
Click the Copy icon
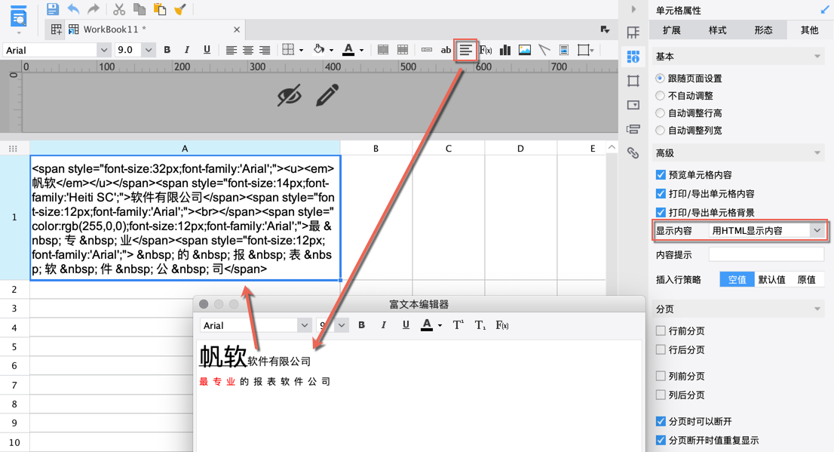140,9
